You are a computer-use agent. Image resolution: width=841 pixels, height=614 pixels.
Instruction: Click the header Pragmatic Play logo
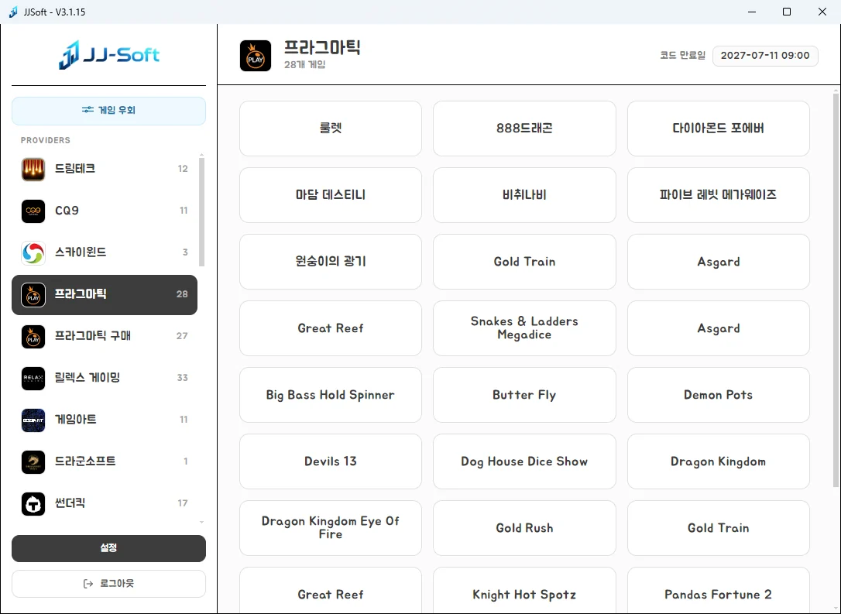click(x=256, y=56)
